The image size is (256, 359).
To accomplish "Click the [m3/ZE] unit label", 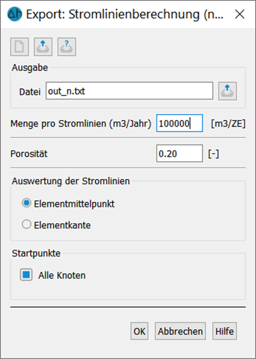I will [x=228, y=124].
